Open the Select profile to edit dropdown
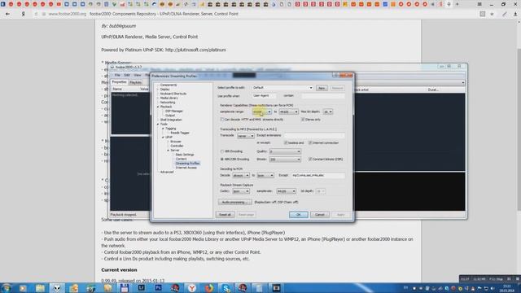 click(282, 88)
